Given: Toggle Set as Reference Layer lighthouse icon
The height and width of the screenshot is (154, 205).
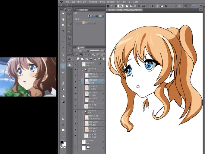Looking at the screenshot, I should pos(85,55).
